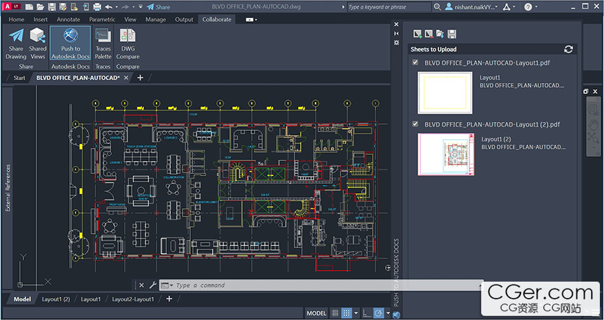Uncheck the Layout1 (2).pdf sheet checkbox
604x320 pixels.
[415, 124]
